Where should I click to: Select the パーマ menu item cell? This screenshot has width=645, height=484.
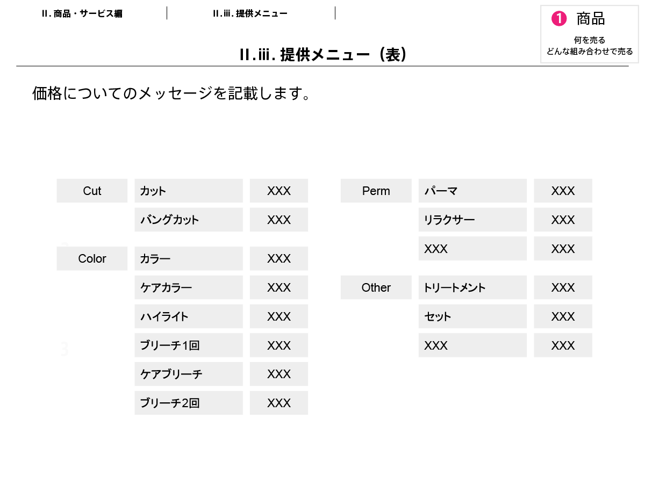(472, 191)
